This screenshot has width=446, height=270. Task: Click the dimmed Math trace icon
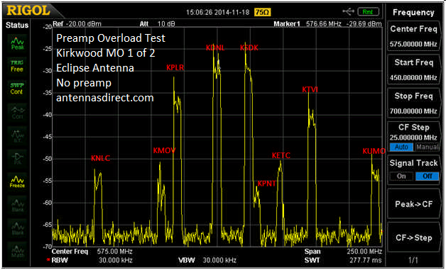coord(17,251)
